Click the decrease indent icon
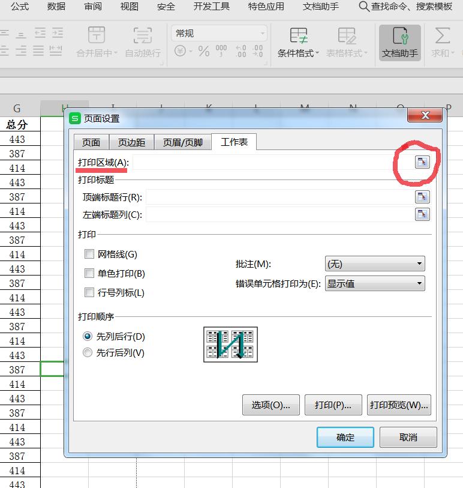 tap(40, 32)
